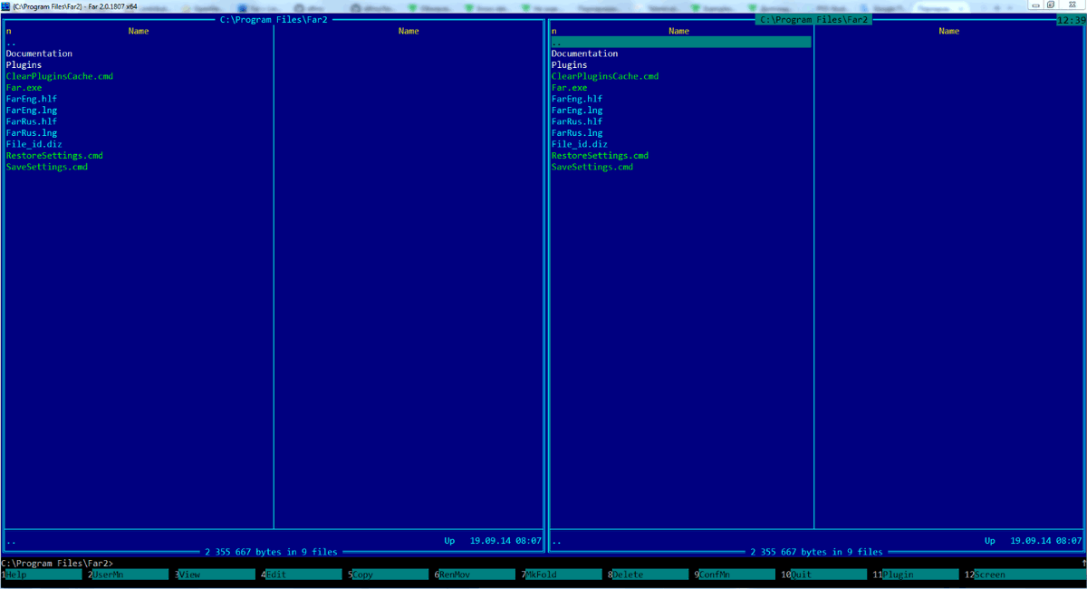
Task: Click the right panel bytes summary line
Action: (816, 552)
